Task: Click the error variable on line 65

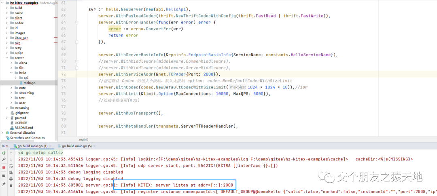Action: (115, 29)
